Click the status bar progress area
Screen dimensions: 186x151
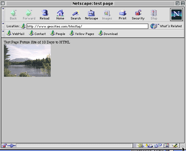[74, 145]
